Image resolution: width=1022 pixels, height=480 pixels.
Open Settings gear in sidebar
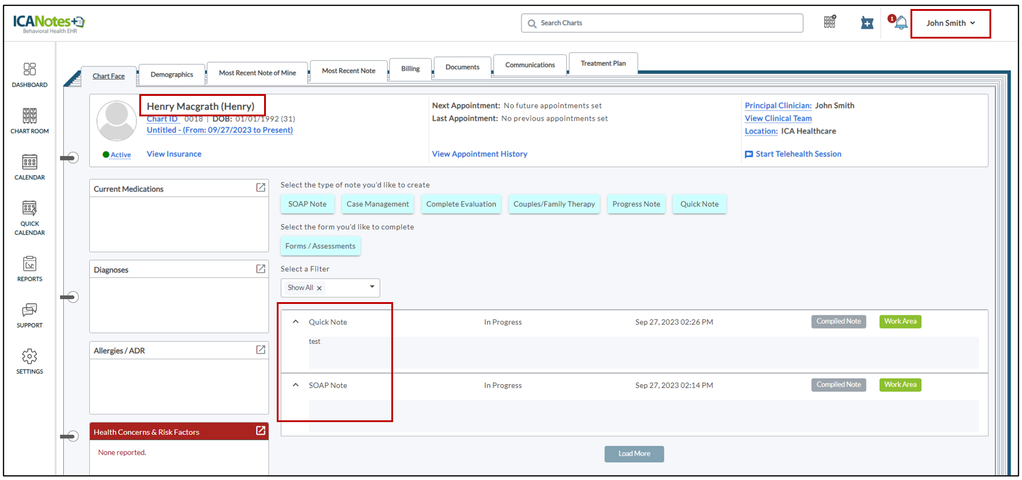click(30, 356)
